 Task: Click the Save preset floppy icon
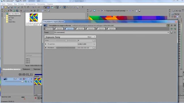(x=172, y=32)
